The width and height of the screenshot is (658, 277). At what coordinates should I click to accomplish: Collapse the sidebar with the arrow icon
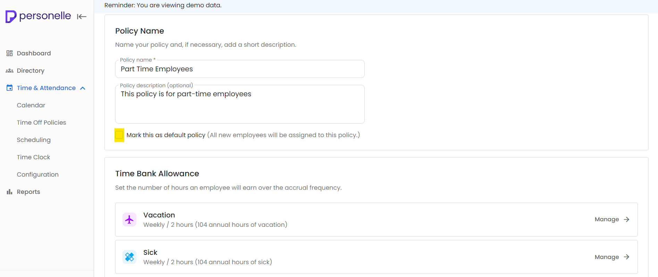81,16
